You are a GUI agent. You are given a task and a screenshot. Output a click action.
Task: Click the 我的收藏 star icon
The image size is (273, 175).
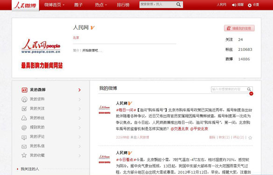24,155
